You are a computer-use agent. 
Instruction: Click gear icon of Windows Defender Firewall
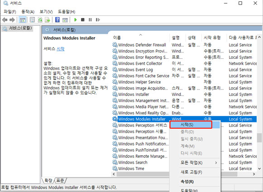coord(115,45)
